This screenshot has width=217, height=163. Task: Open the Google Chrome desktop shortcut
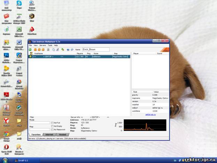(x=6, y=136)
